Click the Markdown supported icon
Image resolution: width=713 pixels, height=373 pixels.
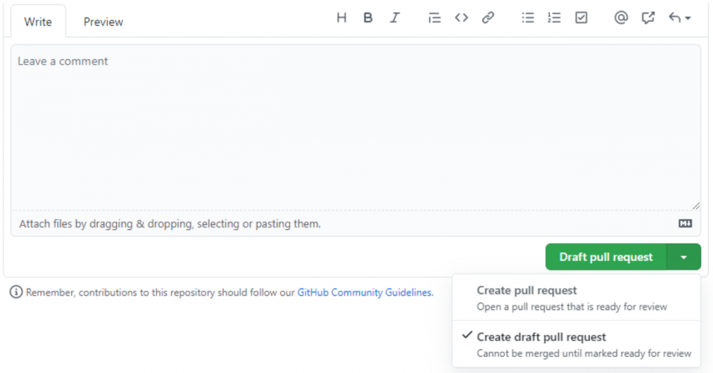click(x=685, y=223)
